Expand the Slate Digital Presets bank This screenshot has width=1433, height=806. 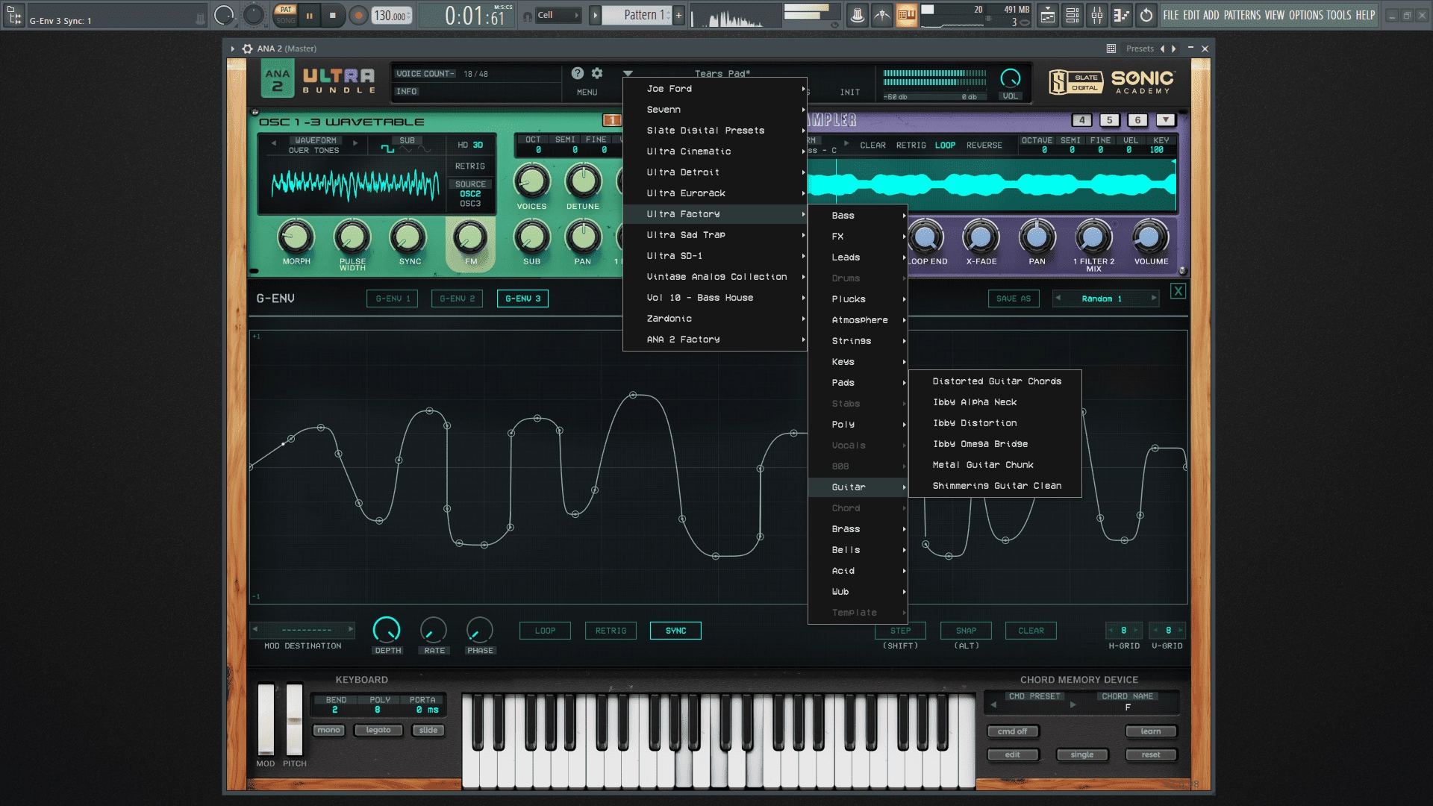pos(715,130)
